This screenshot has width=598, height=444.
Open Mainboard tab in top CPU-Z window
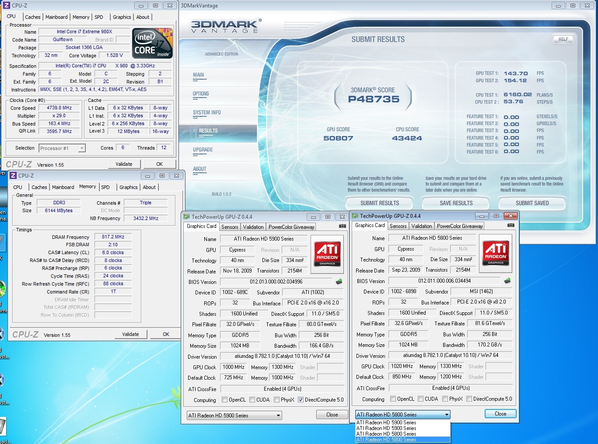(x=56, y=17)
